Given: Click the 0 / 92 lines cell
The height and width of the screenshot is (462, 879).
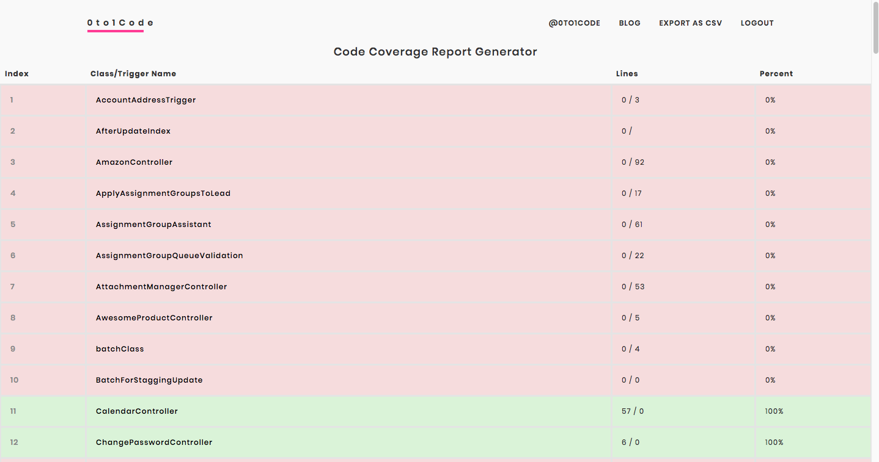Looking at the screenshot, I should [633, 162].
